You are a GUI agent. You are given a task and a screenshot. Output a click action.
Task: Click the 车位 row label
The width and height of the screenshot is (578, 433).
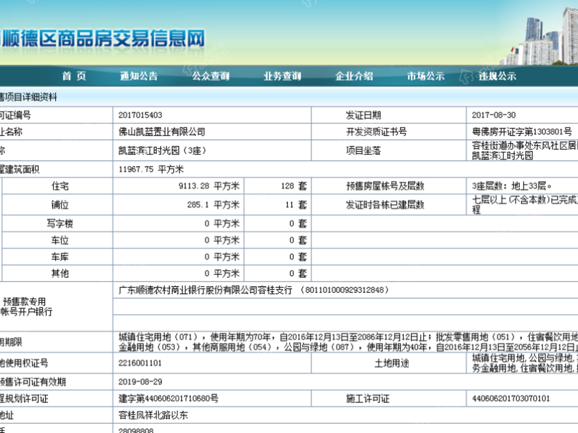coord(60,240)
